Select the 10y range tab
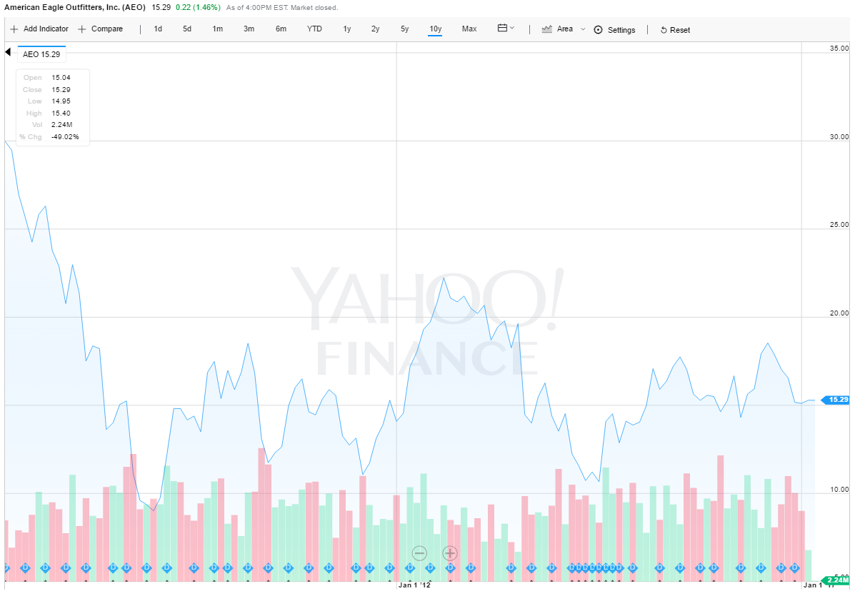The width and height of the screenshot is (855, 596). coord(435,29)
